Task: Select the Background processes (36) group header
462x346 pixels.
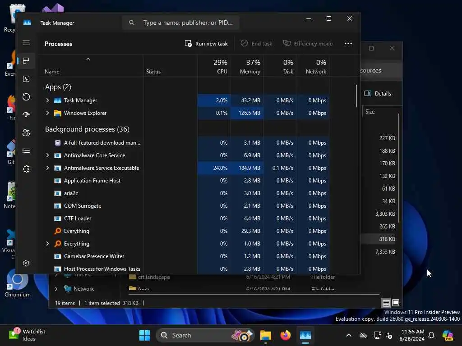Action: point(87,129)
